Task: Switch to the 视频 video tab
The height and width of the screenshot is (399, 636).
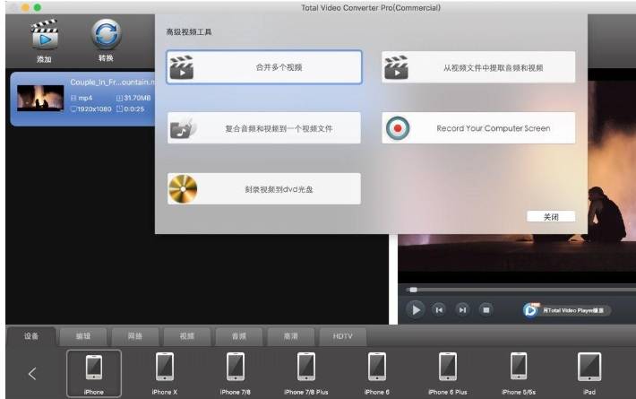Action: pyautogui.click(x=187, y=336)
